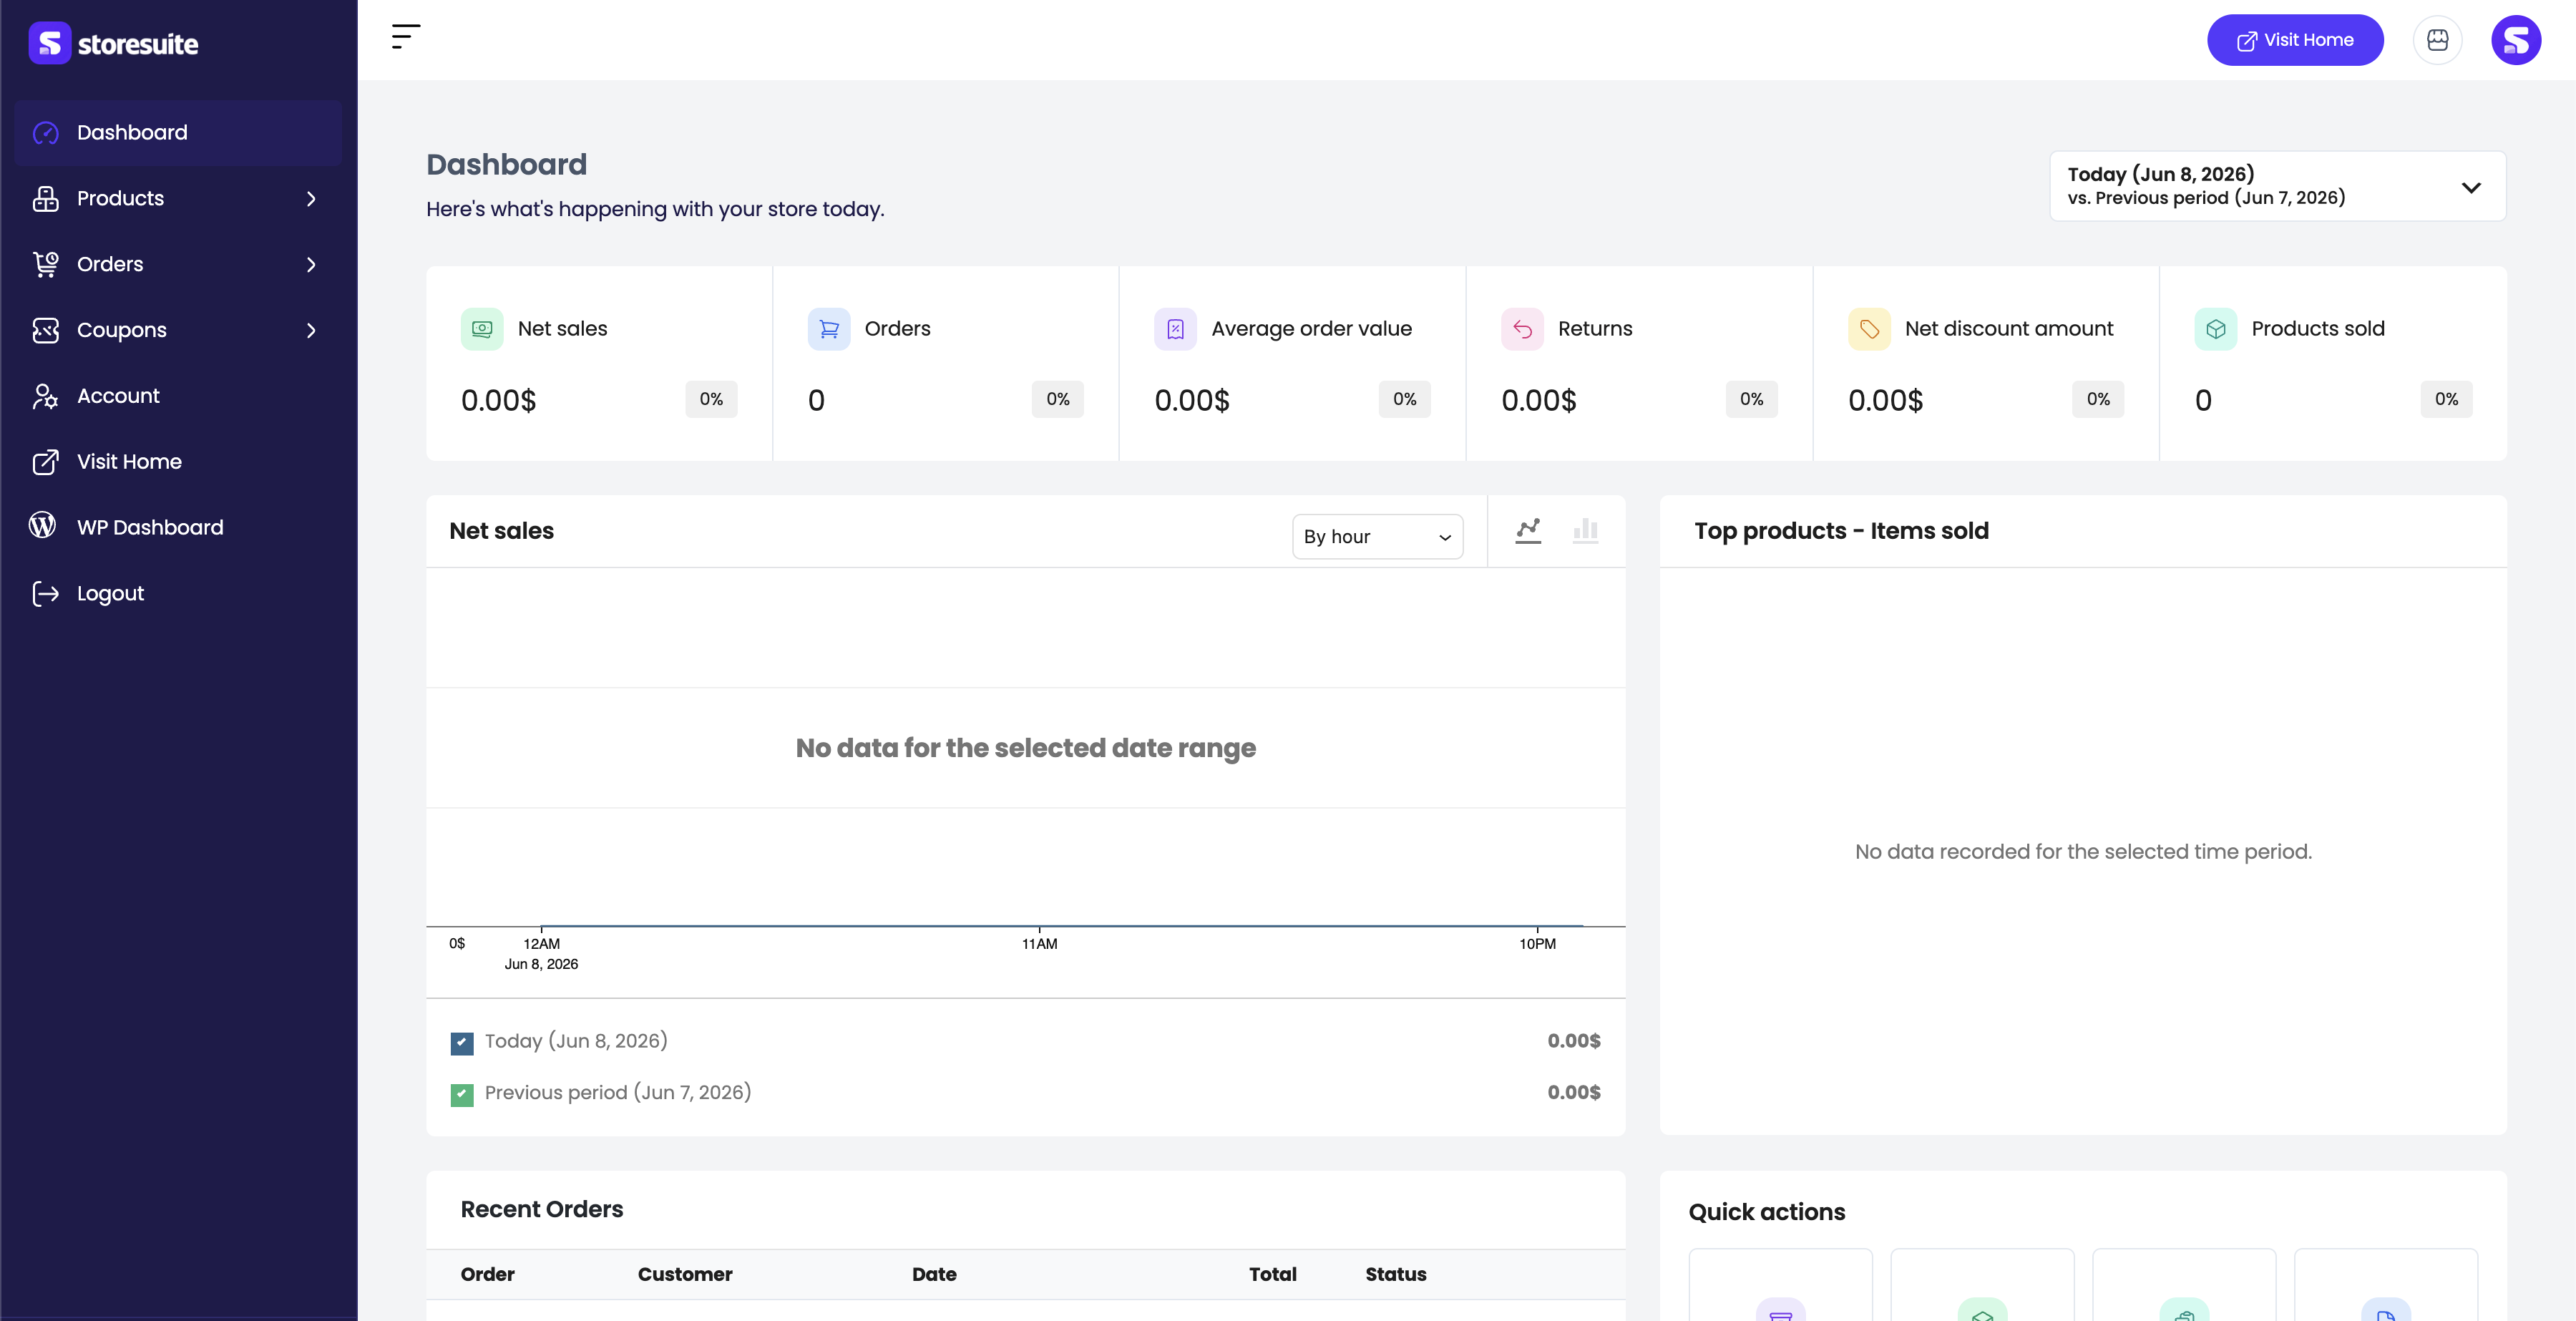Image resolution: width=2576 pixels, height=1321 pixels.
Task: Click Visit Home link in sidebar
Action: (178, 462)
